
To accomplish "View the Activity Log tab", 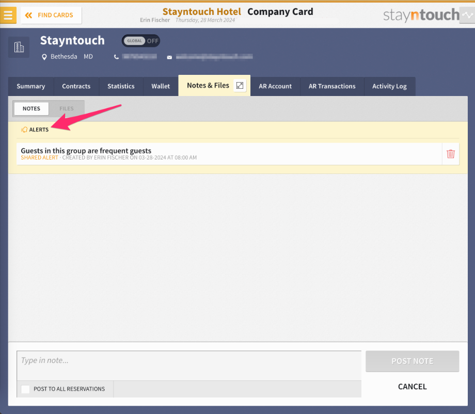I will [x=389, y=86].
